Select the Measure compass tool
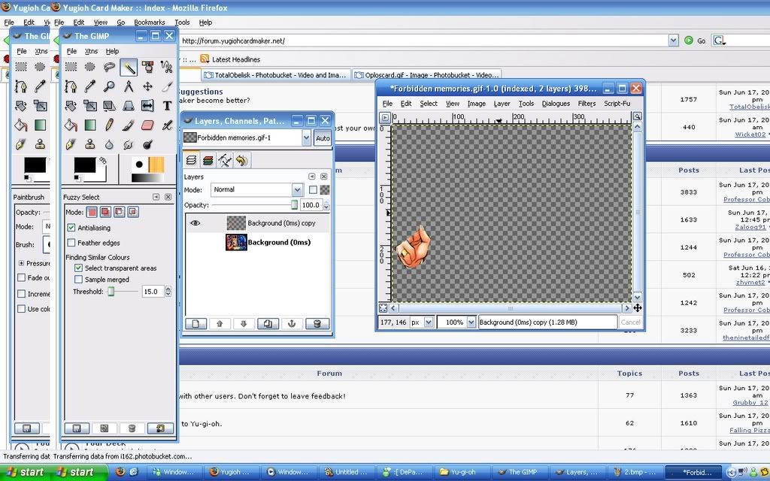 (x=129, y=86)
